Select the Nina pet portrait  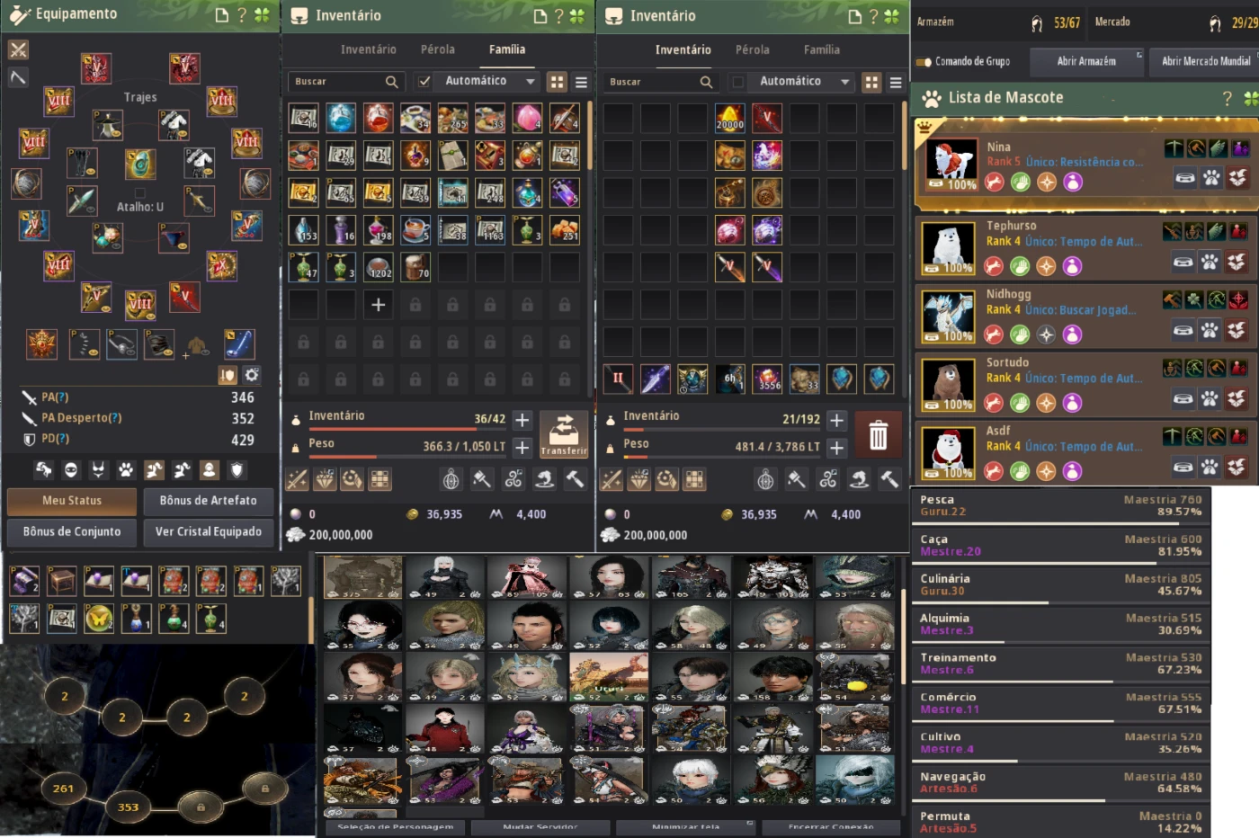951,165
